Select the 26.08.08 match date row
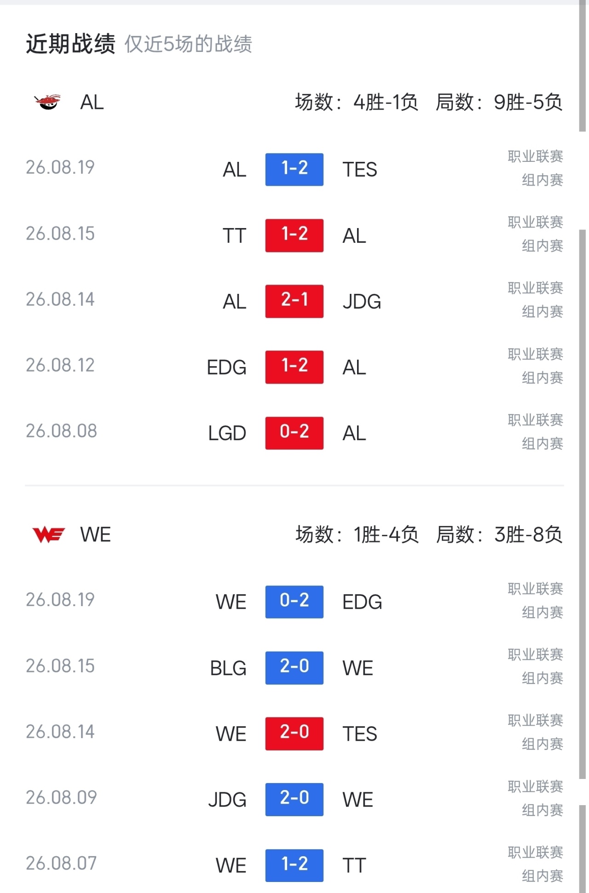 point(294,433)
